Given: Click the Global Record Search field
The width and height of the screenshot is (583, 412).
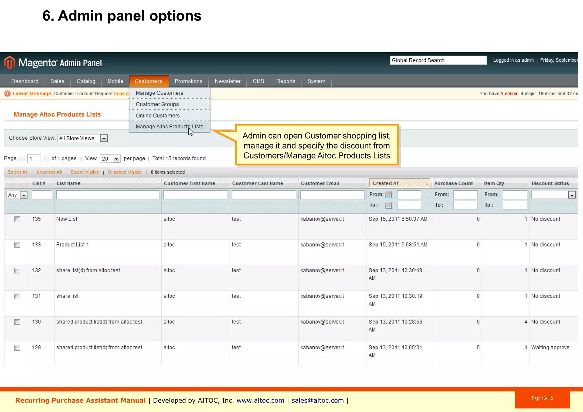Looking at the screenshot, I should pyautogui.click(x=438, y=60).
